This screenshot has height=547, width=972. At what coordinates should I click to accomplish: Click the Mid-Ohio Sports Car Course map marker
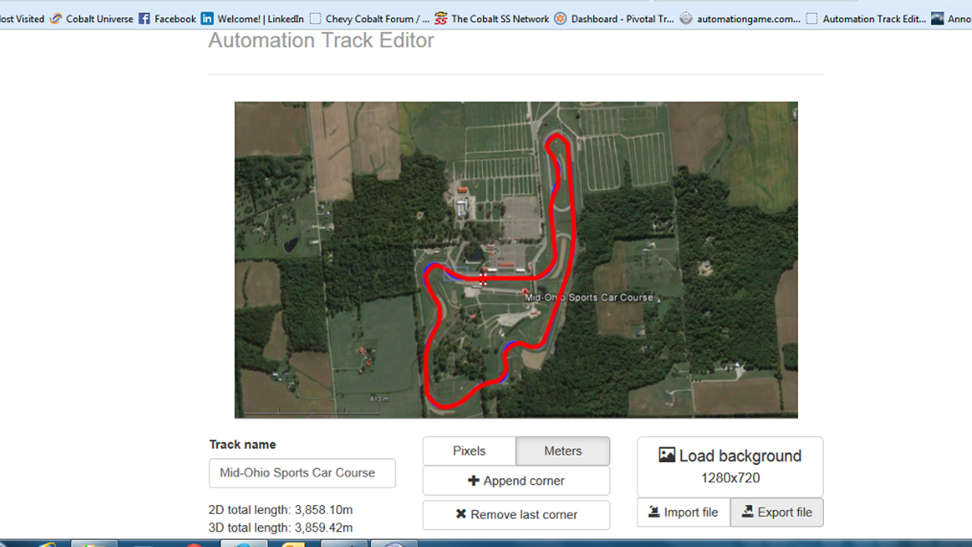[x=525, y=292]
